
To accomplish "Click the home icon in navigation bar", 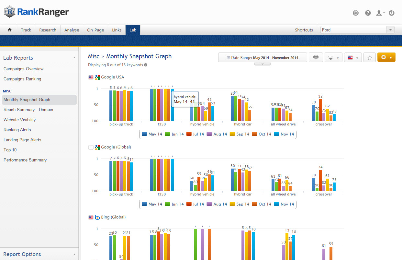I will click(10, 30).
